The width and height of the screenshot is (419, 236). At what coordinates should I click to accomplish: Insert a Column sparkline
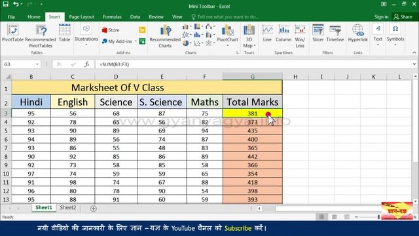283,33
